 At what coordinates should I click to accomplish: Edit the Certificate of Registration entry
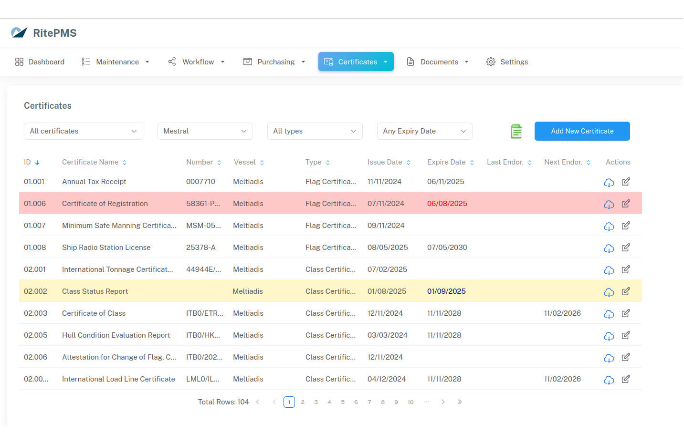click(625, 204)
